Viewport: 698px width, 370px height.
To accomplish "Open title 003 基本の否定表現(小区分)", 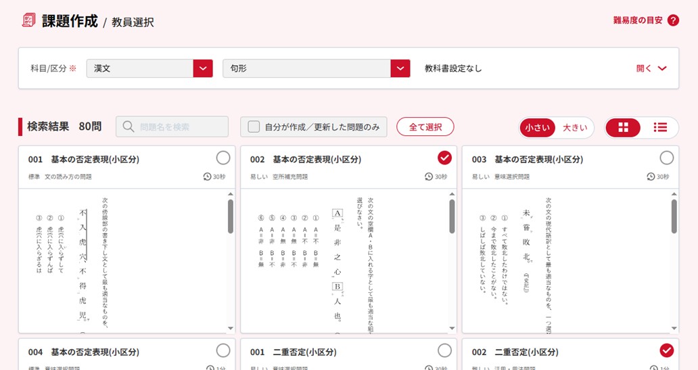I will point(528,160).
